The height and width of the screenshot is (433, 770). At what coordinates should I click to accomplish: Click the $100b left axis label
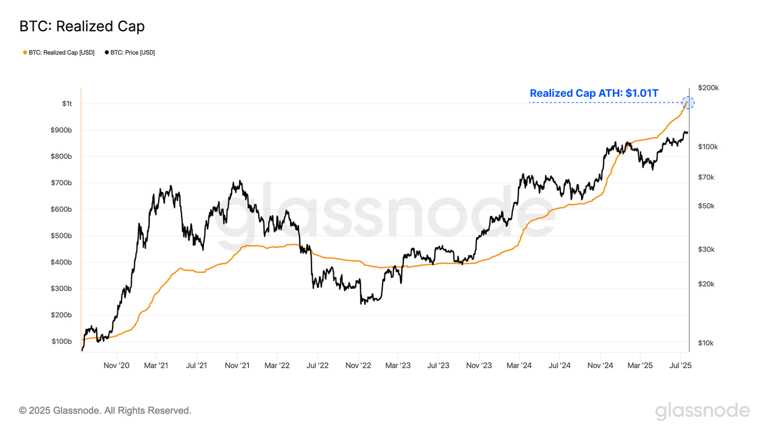[x=62, y=342]
